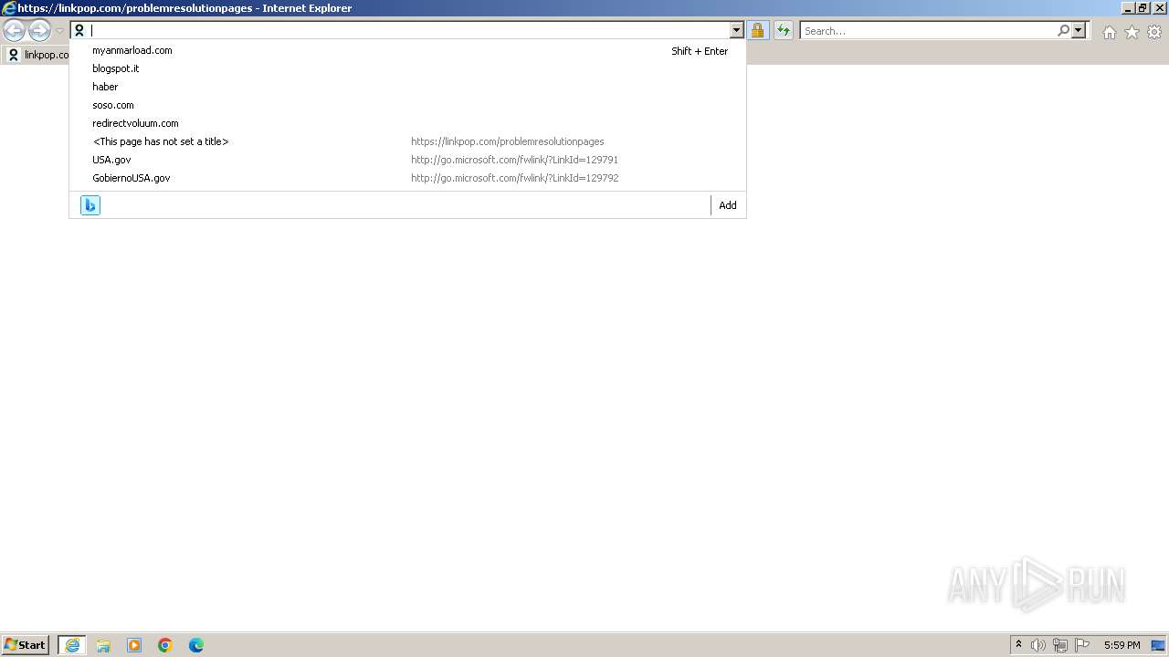
Task: Click the Action Center flag icon
Action: (1082, 645)
